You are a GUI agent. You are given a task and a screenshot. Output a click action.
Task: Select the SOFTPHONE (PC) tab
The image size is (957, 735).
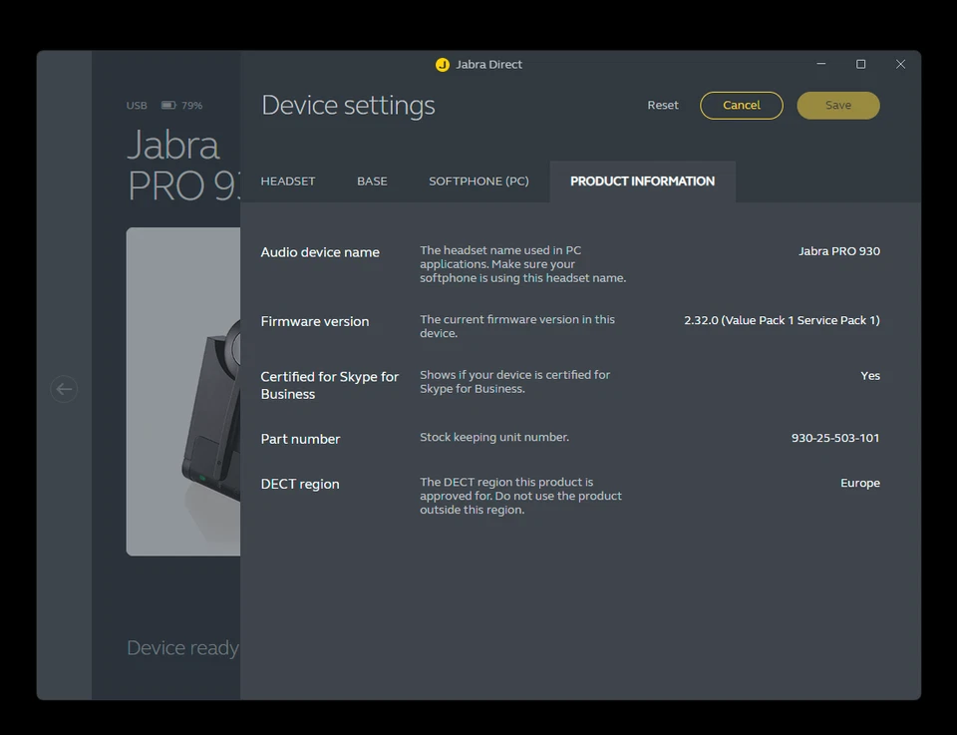(x=478, y=181)
